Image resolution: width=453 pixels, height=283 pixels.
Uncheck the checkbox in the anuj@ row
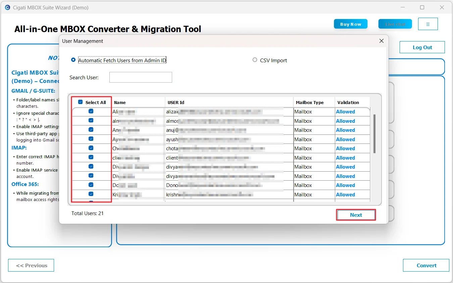click(x=91, y=130)
